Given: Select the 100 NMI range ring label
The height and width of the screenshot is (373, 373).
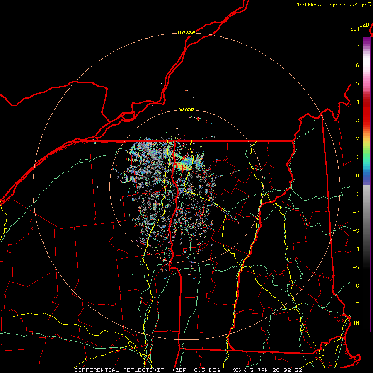Looking at the screenshot, I should click(x=186, y=33).
